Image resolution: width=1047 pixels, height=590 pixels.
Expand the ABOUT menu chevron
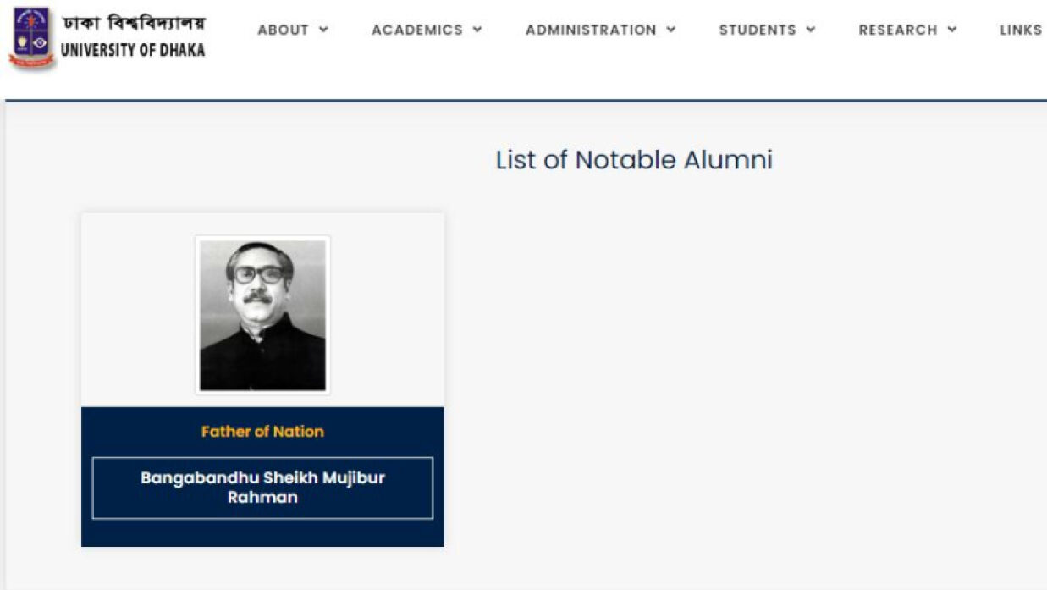(x=323, y=30)
